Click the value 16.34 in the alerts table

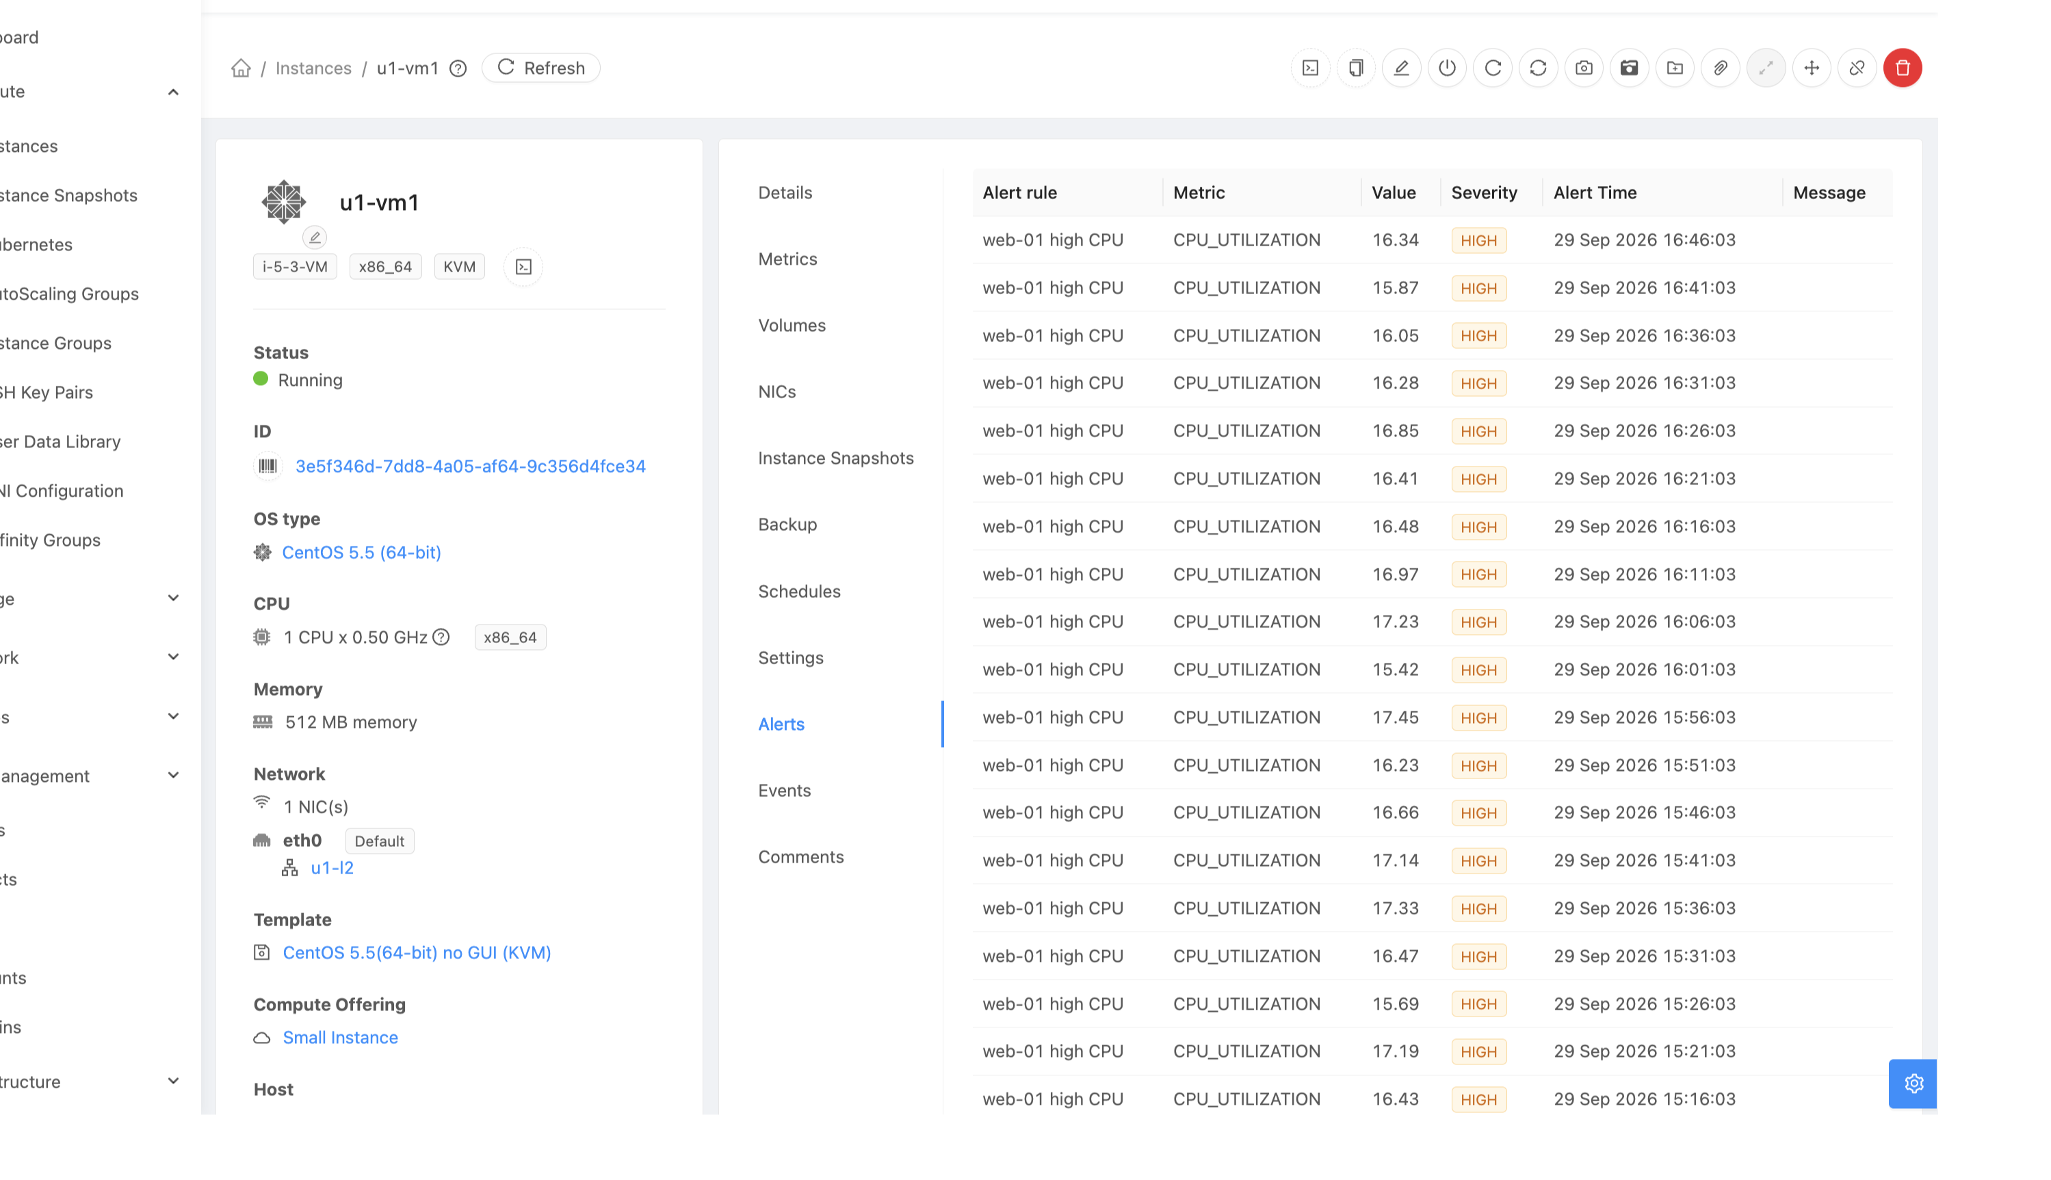point(1395,240)
